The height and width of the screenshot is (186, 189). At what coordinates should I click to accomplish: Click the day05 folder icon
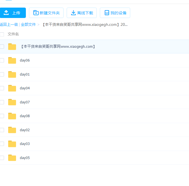coord(12,158)
